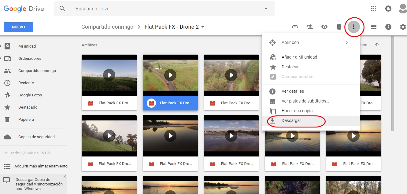This screenshot has width=407, height=194.
Task: Play the selected road drone video
Action: point(170,75)
